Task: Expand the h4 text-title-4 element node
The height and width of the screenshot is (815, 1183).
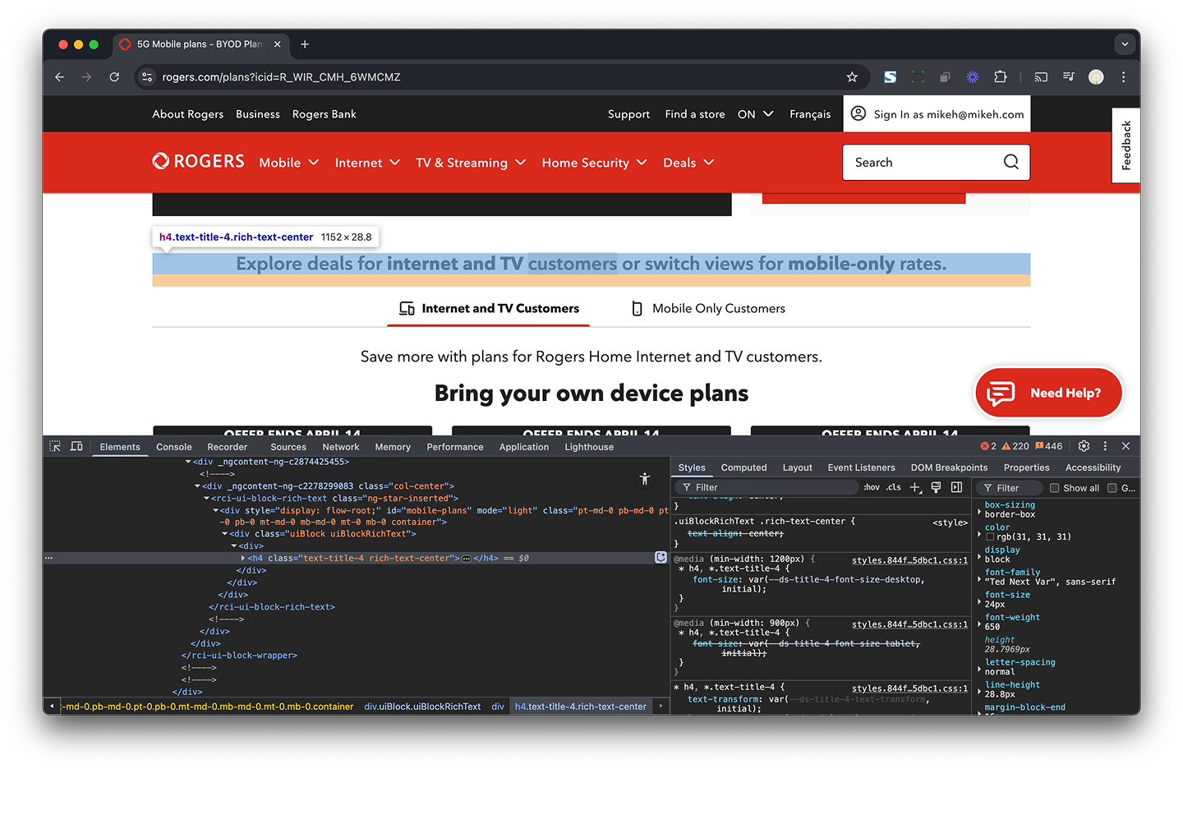Action: pyautogui.click(x=242, y=559)
